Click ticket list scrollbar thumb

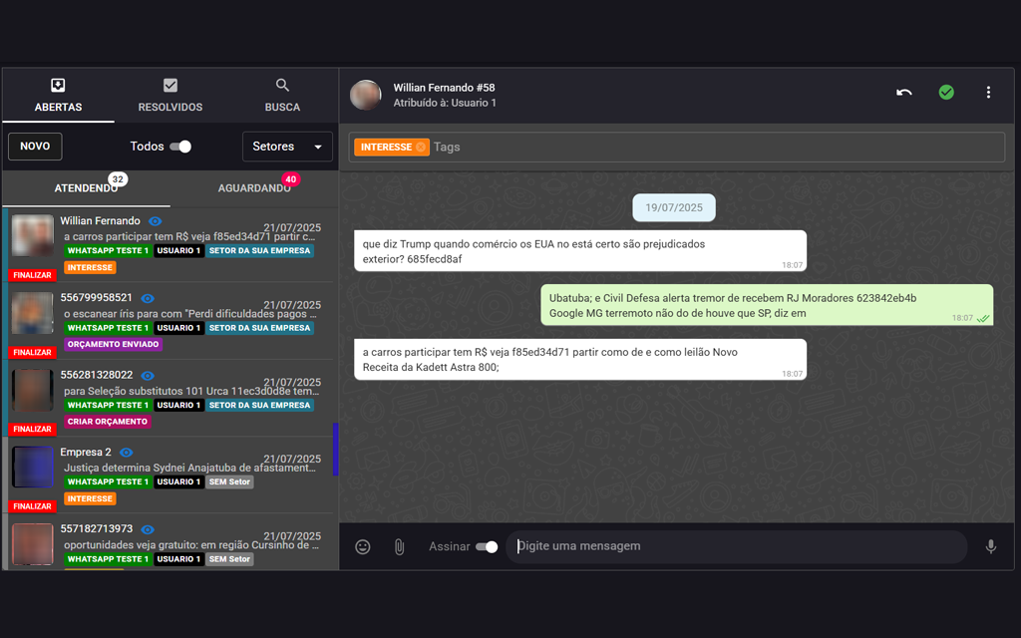pos(336,450)
